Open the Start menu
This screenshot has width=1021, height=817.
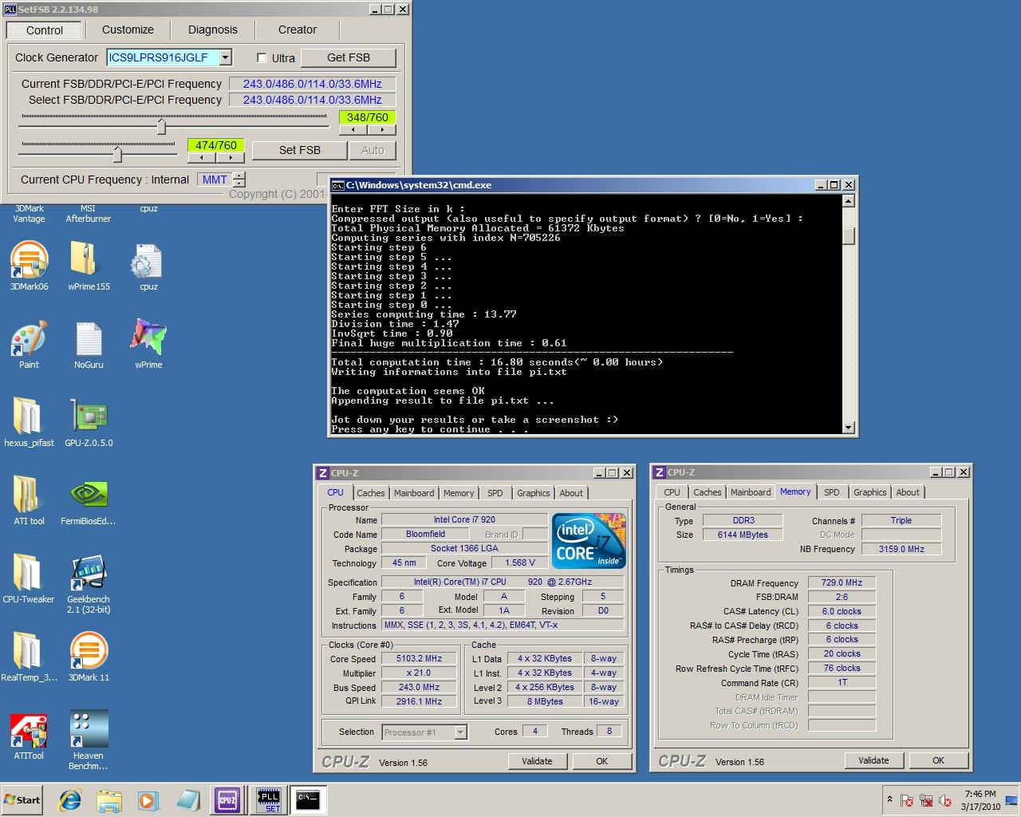22,799
